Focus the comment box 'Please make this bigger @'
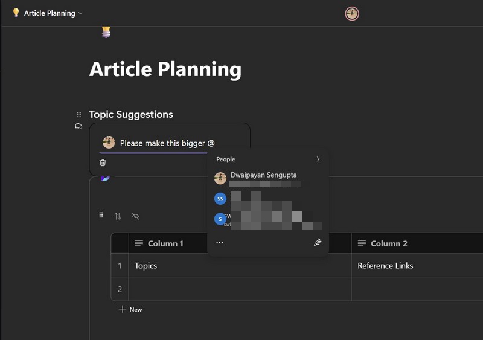The width and height of the screenshot is (483, 340). click(167, 143)
